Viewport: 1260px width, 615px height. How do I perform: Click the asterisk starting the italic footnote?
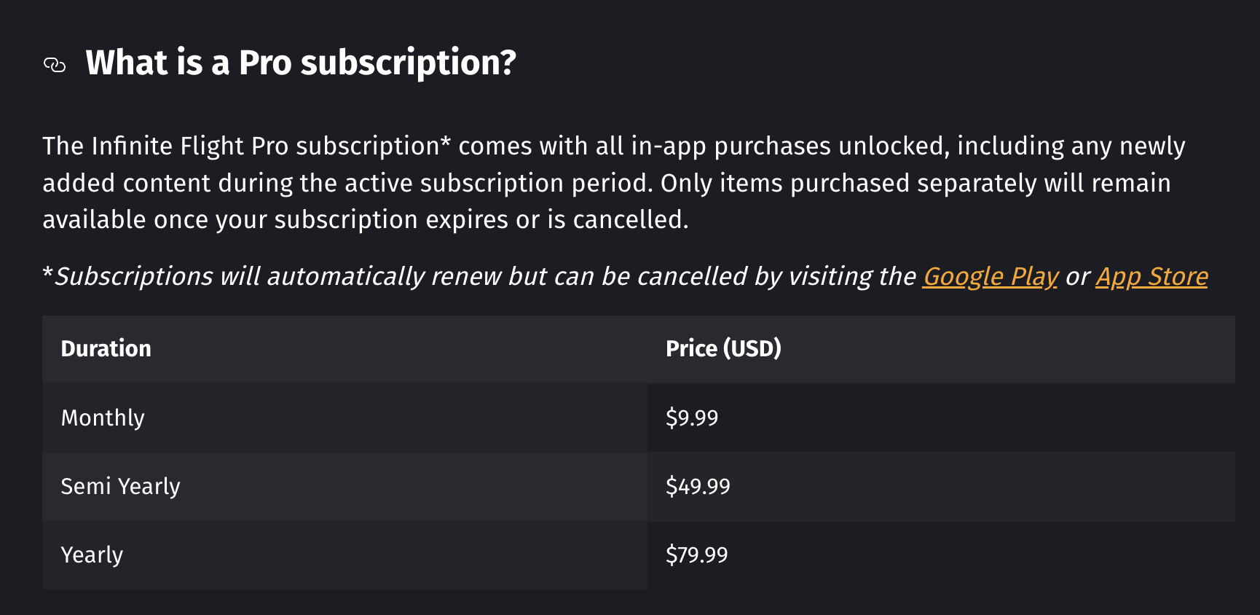(x=47, y=274)
